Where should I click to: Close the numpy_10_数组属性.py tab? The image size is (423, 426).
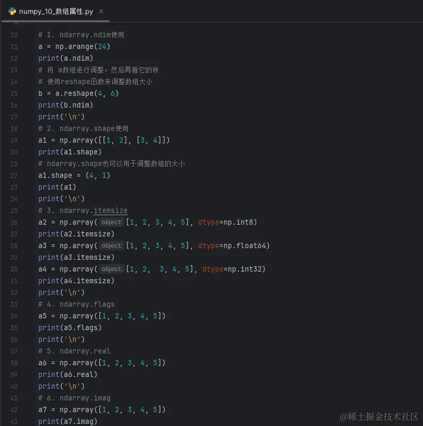pos(102,11)
